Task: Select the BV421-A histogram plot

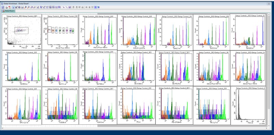Action: (x=175, y=33)
